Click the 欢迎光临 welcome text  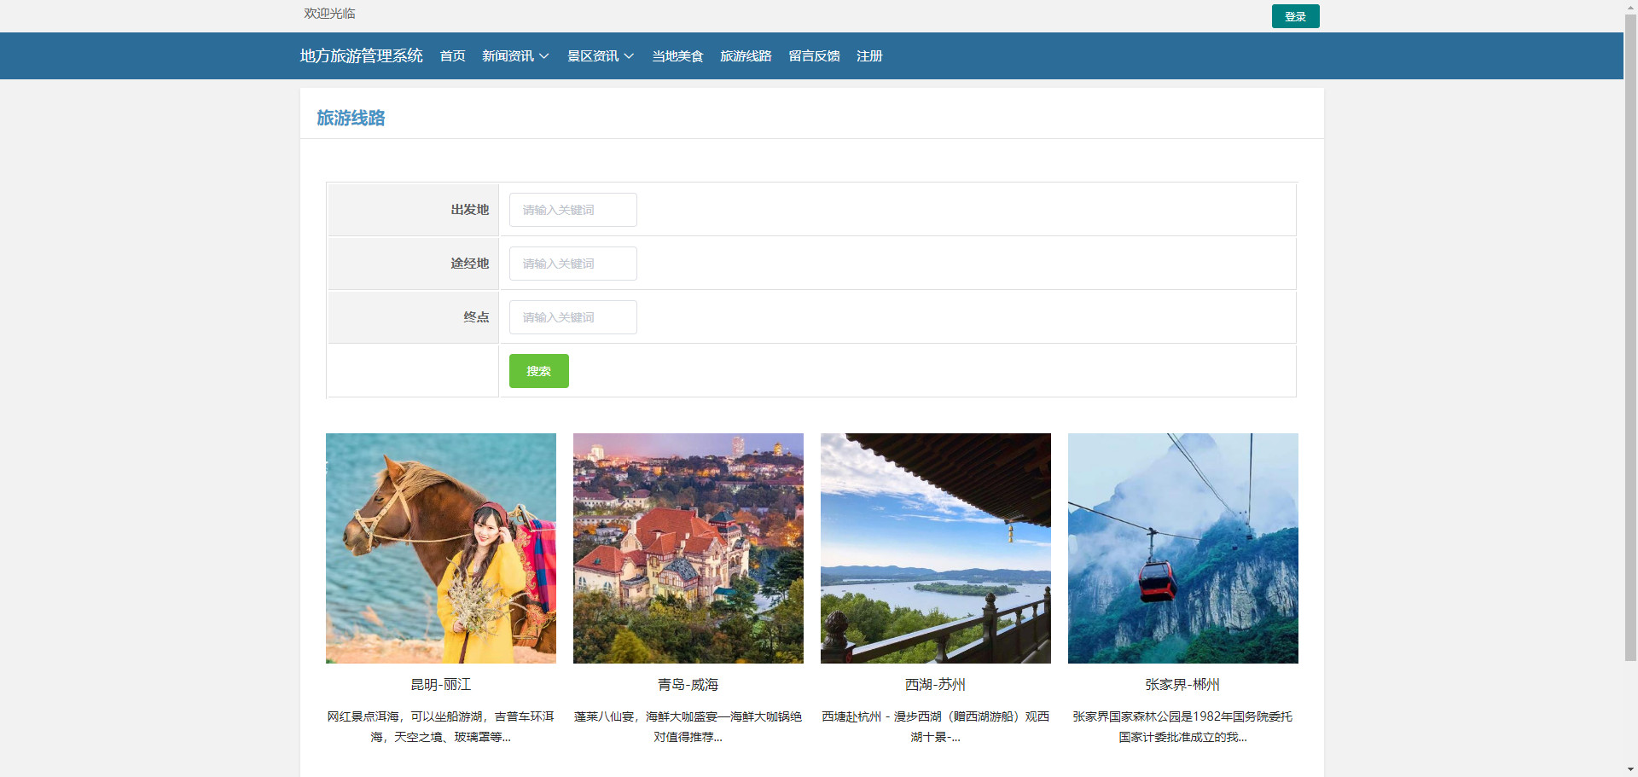coord(329,14)
